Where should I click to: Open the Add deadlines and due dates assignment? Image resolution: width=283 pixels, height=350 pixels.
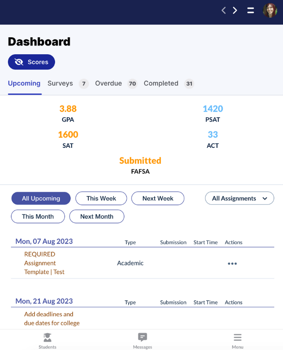tap(52, 318)
